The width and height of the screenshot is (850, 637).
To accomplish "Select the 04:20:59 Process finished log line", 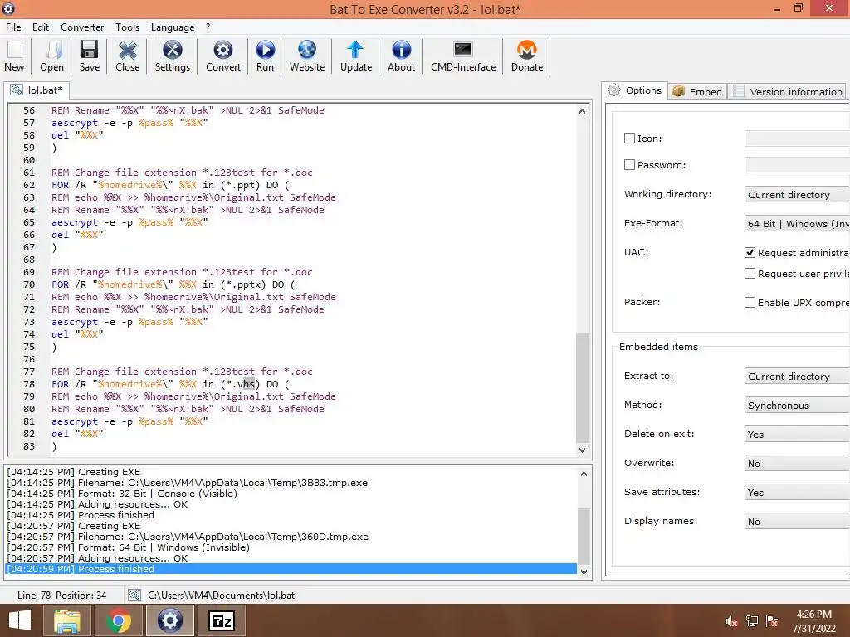I will [x=291, y=569].
